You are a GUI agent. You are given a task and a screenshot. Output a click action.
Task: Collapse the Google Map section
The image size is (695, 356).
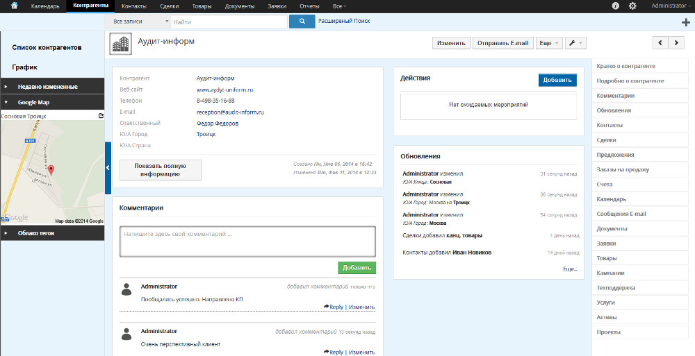click(x=52, y=102)
